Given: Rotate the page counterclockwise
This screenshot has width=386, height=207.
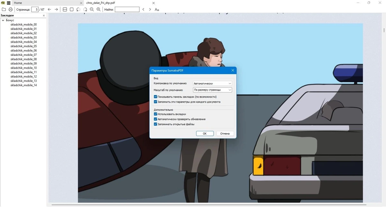Looking at the screenshot, I should click(x=78, y=10).
